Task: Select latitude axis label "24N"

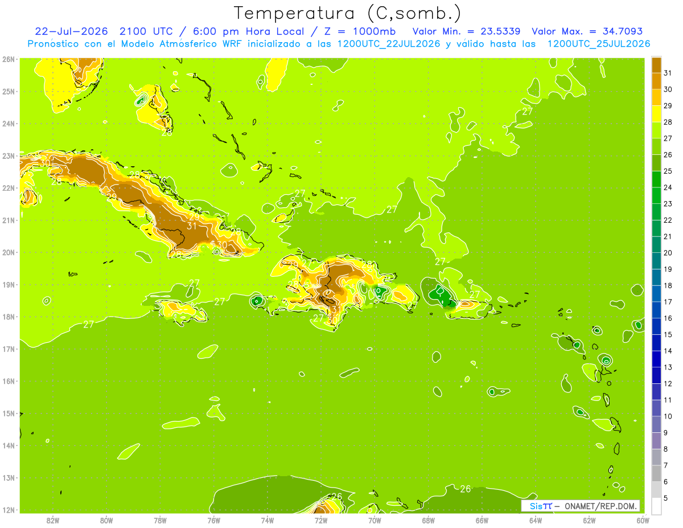Action: [x=8, y=124]
